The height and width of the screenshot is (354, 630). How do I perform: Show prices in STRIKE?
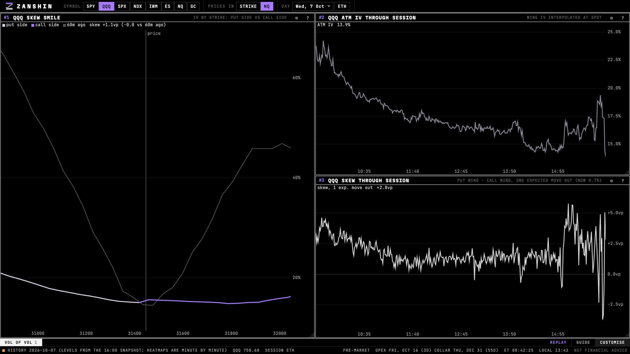(x=248, y=6)
